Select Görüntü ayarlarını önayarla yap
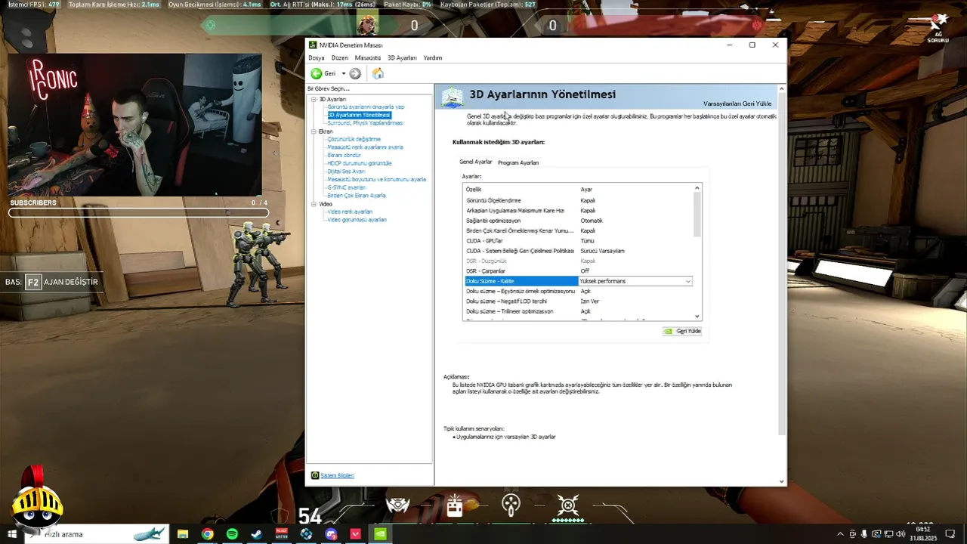Viewport: 967px width, 544px height. coord(366,107)
